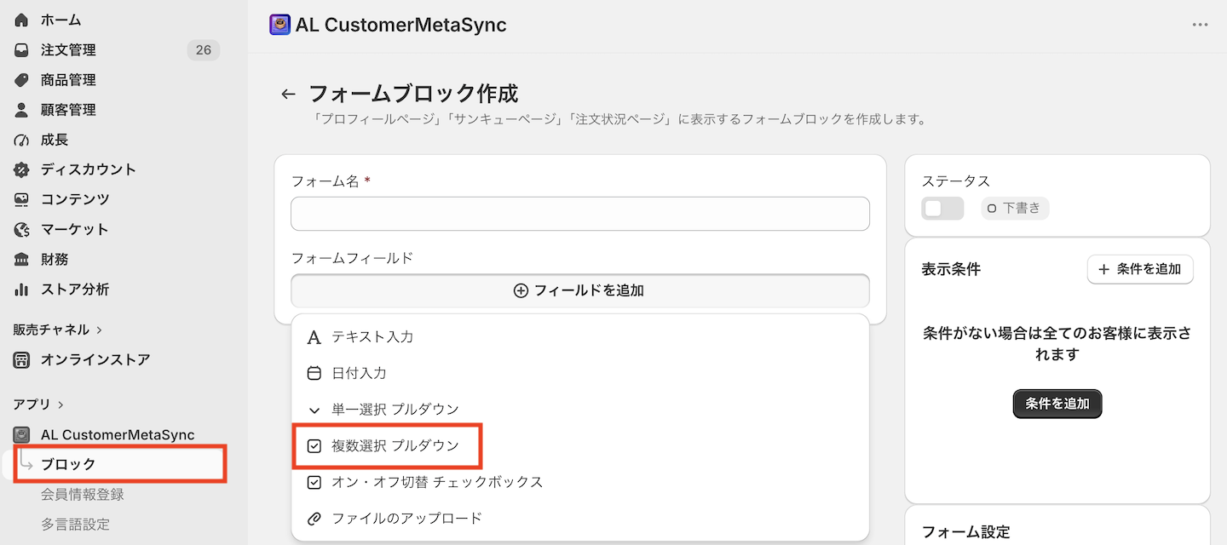Click the ストア分析 bar chart icon
Screen dimensions: 1227x545
(22, 290)
